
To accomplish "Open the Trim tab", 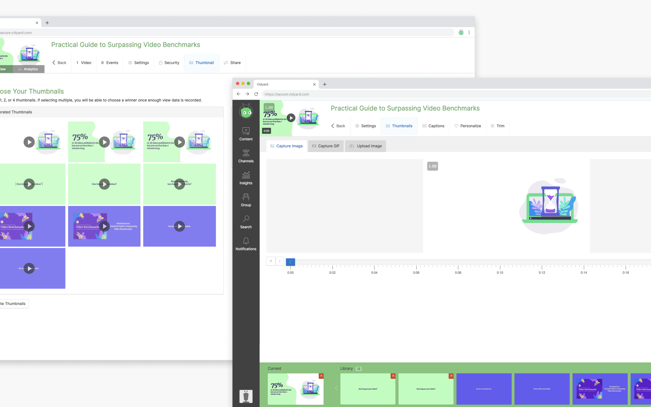I will [x=497, y=126].
